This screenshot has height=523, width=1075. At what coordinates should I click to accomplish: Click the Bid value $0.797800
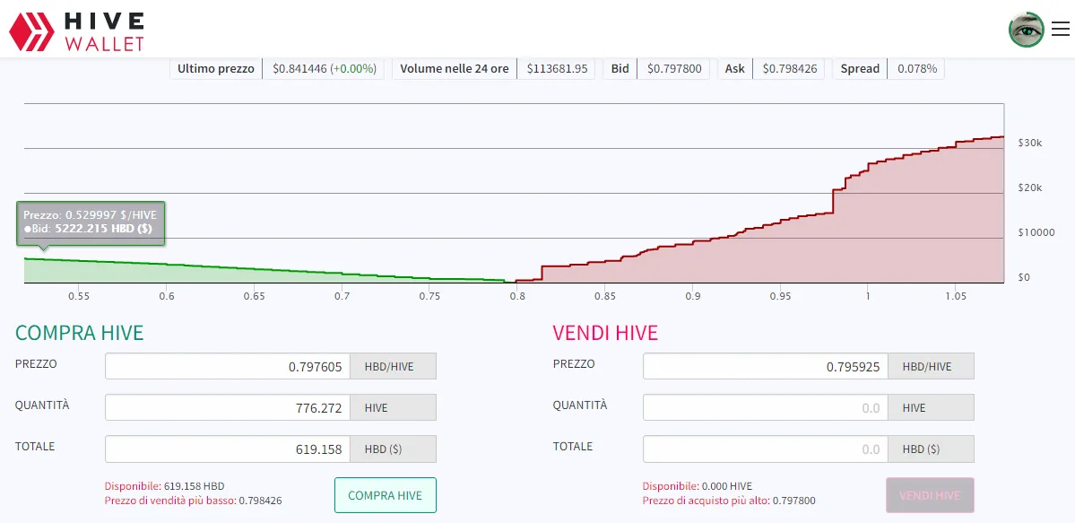[x=674, y=69]
